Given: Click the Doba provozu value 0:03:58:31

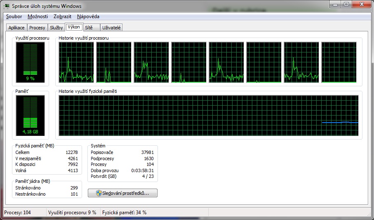Looking at the screenshot, I should (x=142, y=170).
